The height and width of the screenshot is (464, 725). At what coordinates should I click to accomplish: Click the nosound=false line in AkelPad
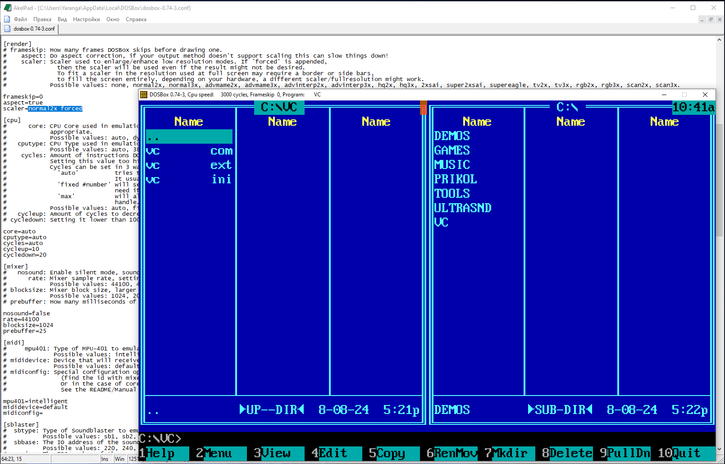point(27,314)
